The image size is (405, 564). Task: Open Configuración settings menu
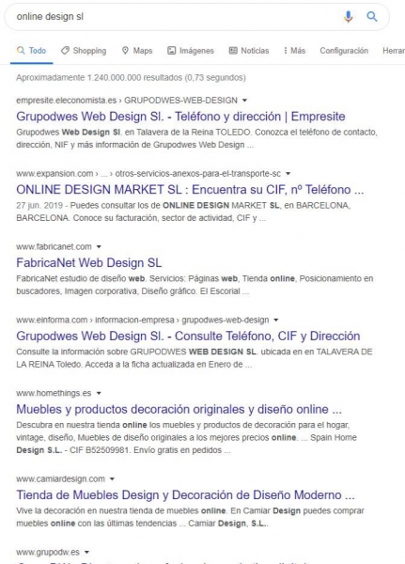pos(344,51)
